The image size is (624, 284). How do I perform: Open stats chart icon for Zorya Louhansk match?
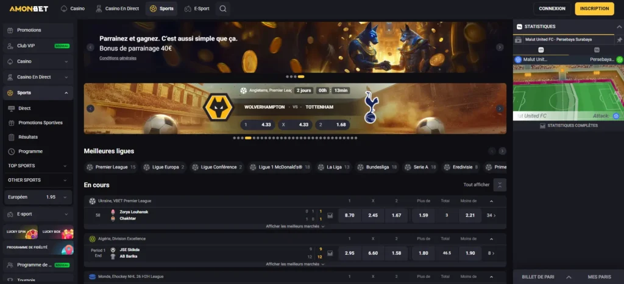pyautogui.click(x=330, y=215)
